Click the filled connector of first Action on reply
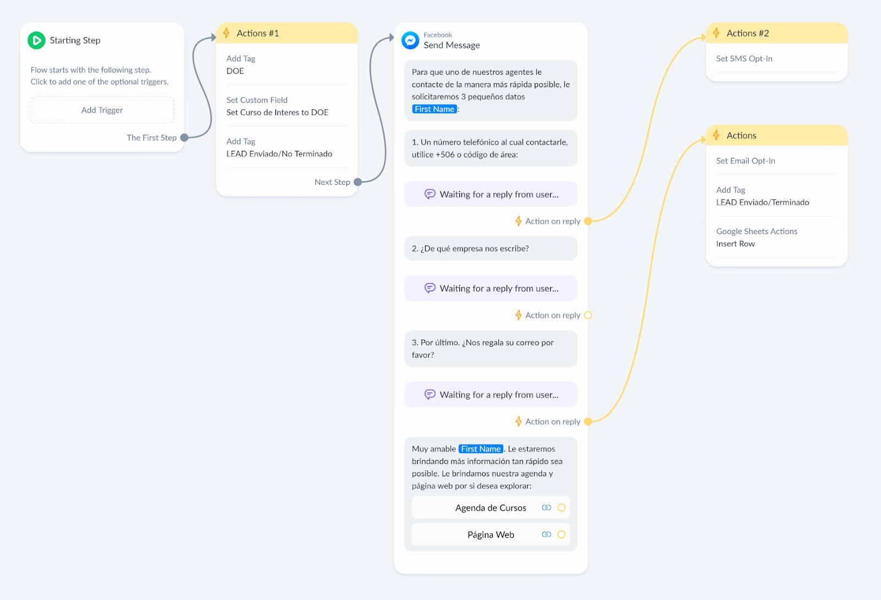The image size is (881, 600). 588,221
